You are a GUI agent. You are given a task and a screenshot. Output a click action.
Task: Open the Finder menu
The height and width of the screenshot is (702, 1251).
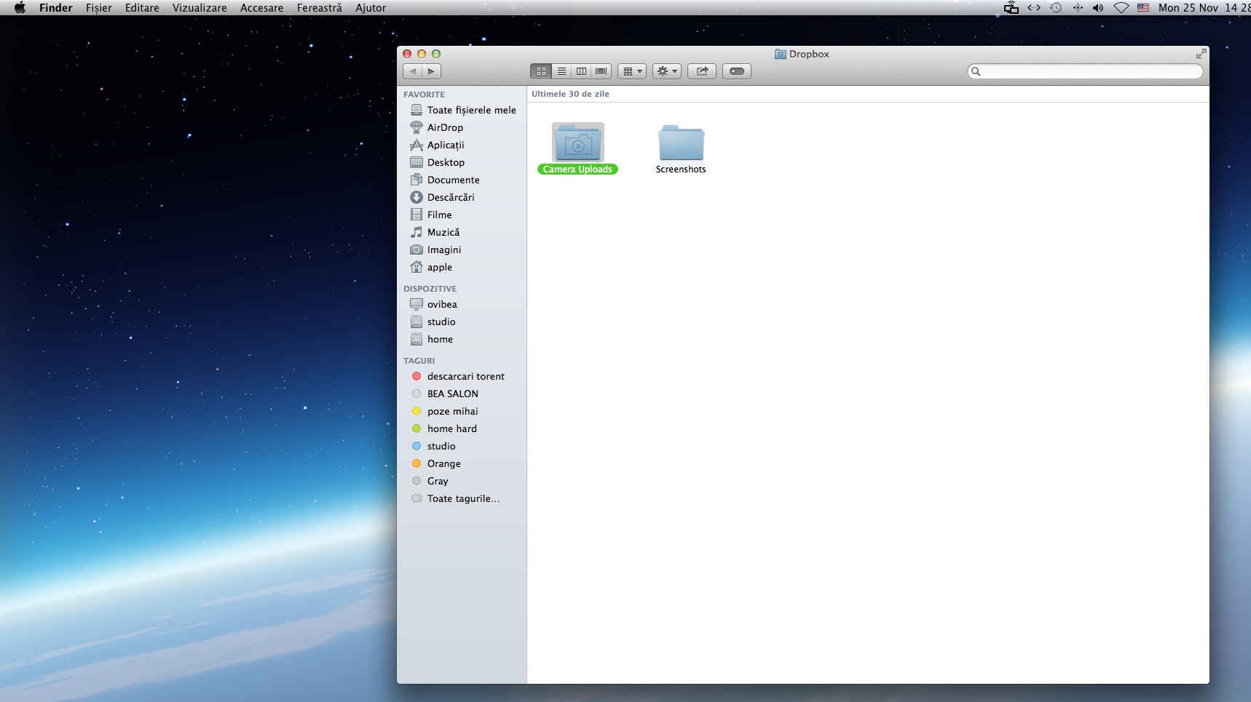56,8
